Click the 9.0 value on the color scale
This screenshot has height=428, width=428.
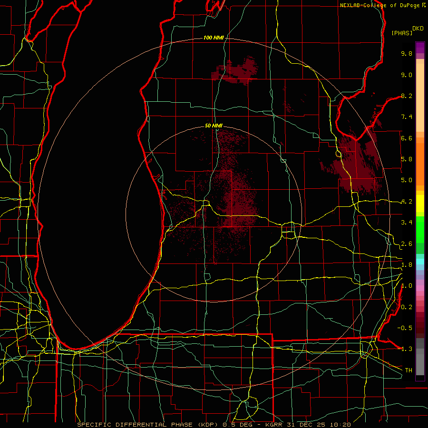click(x=407, y=75)
